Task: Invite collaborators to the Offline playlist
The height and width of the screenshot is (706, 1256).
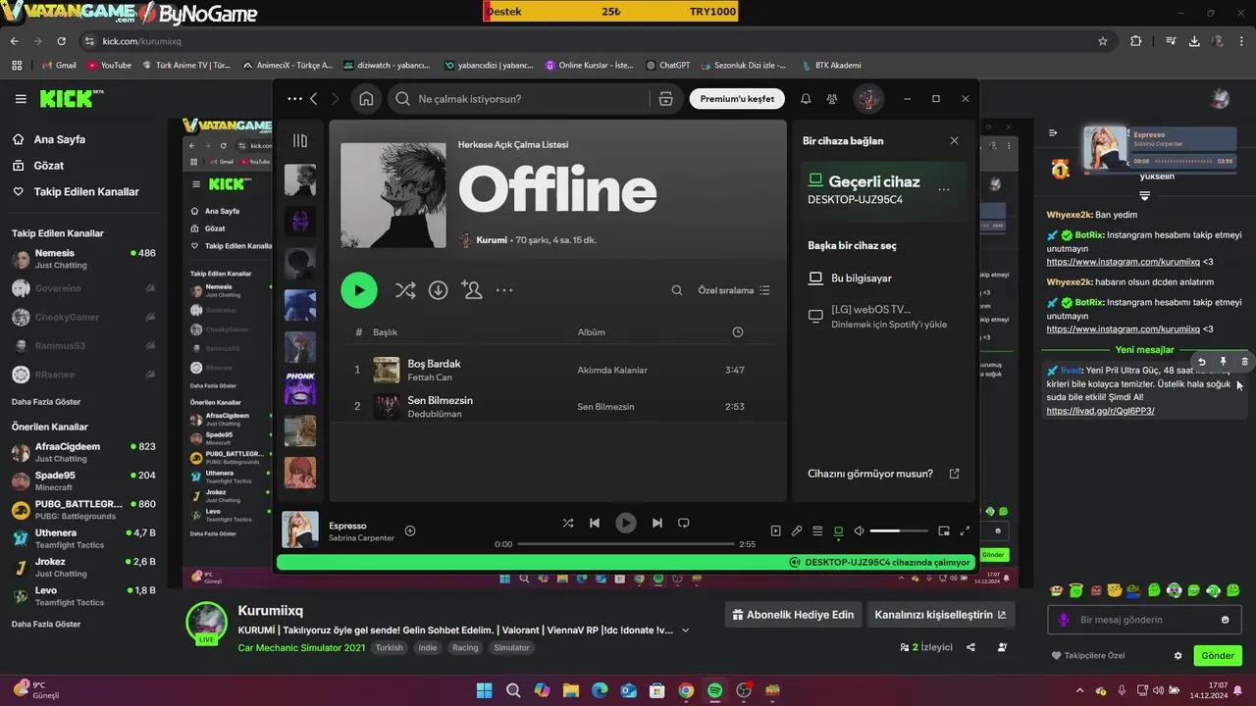Action: (472, 290)
